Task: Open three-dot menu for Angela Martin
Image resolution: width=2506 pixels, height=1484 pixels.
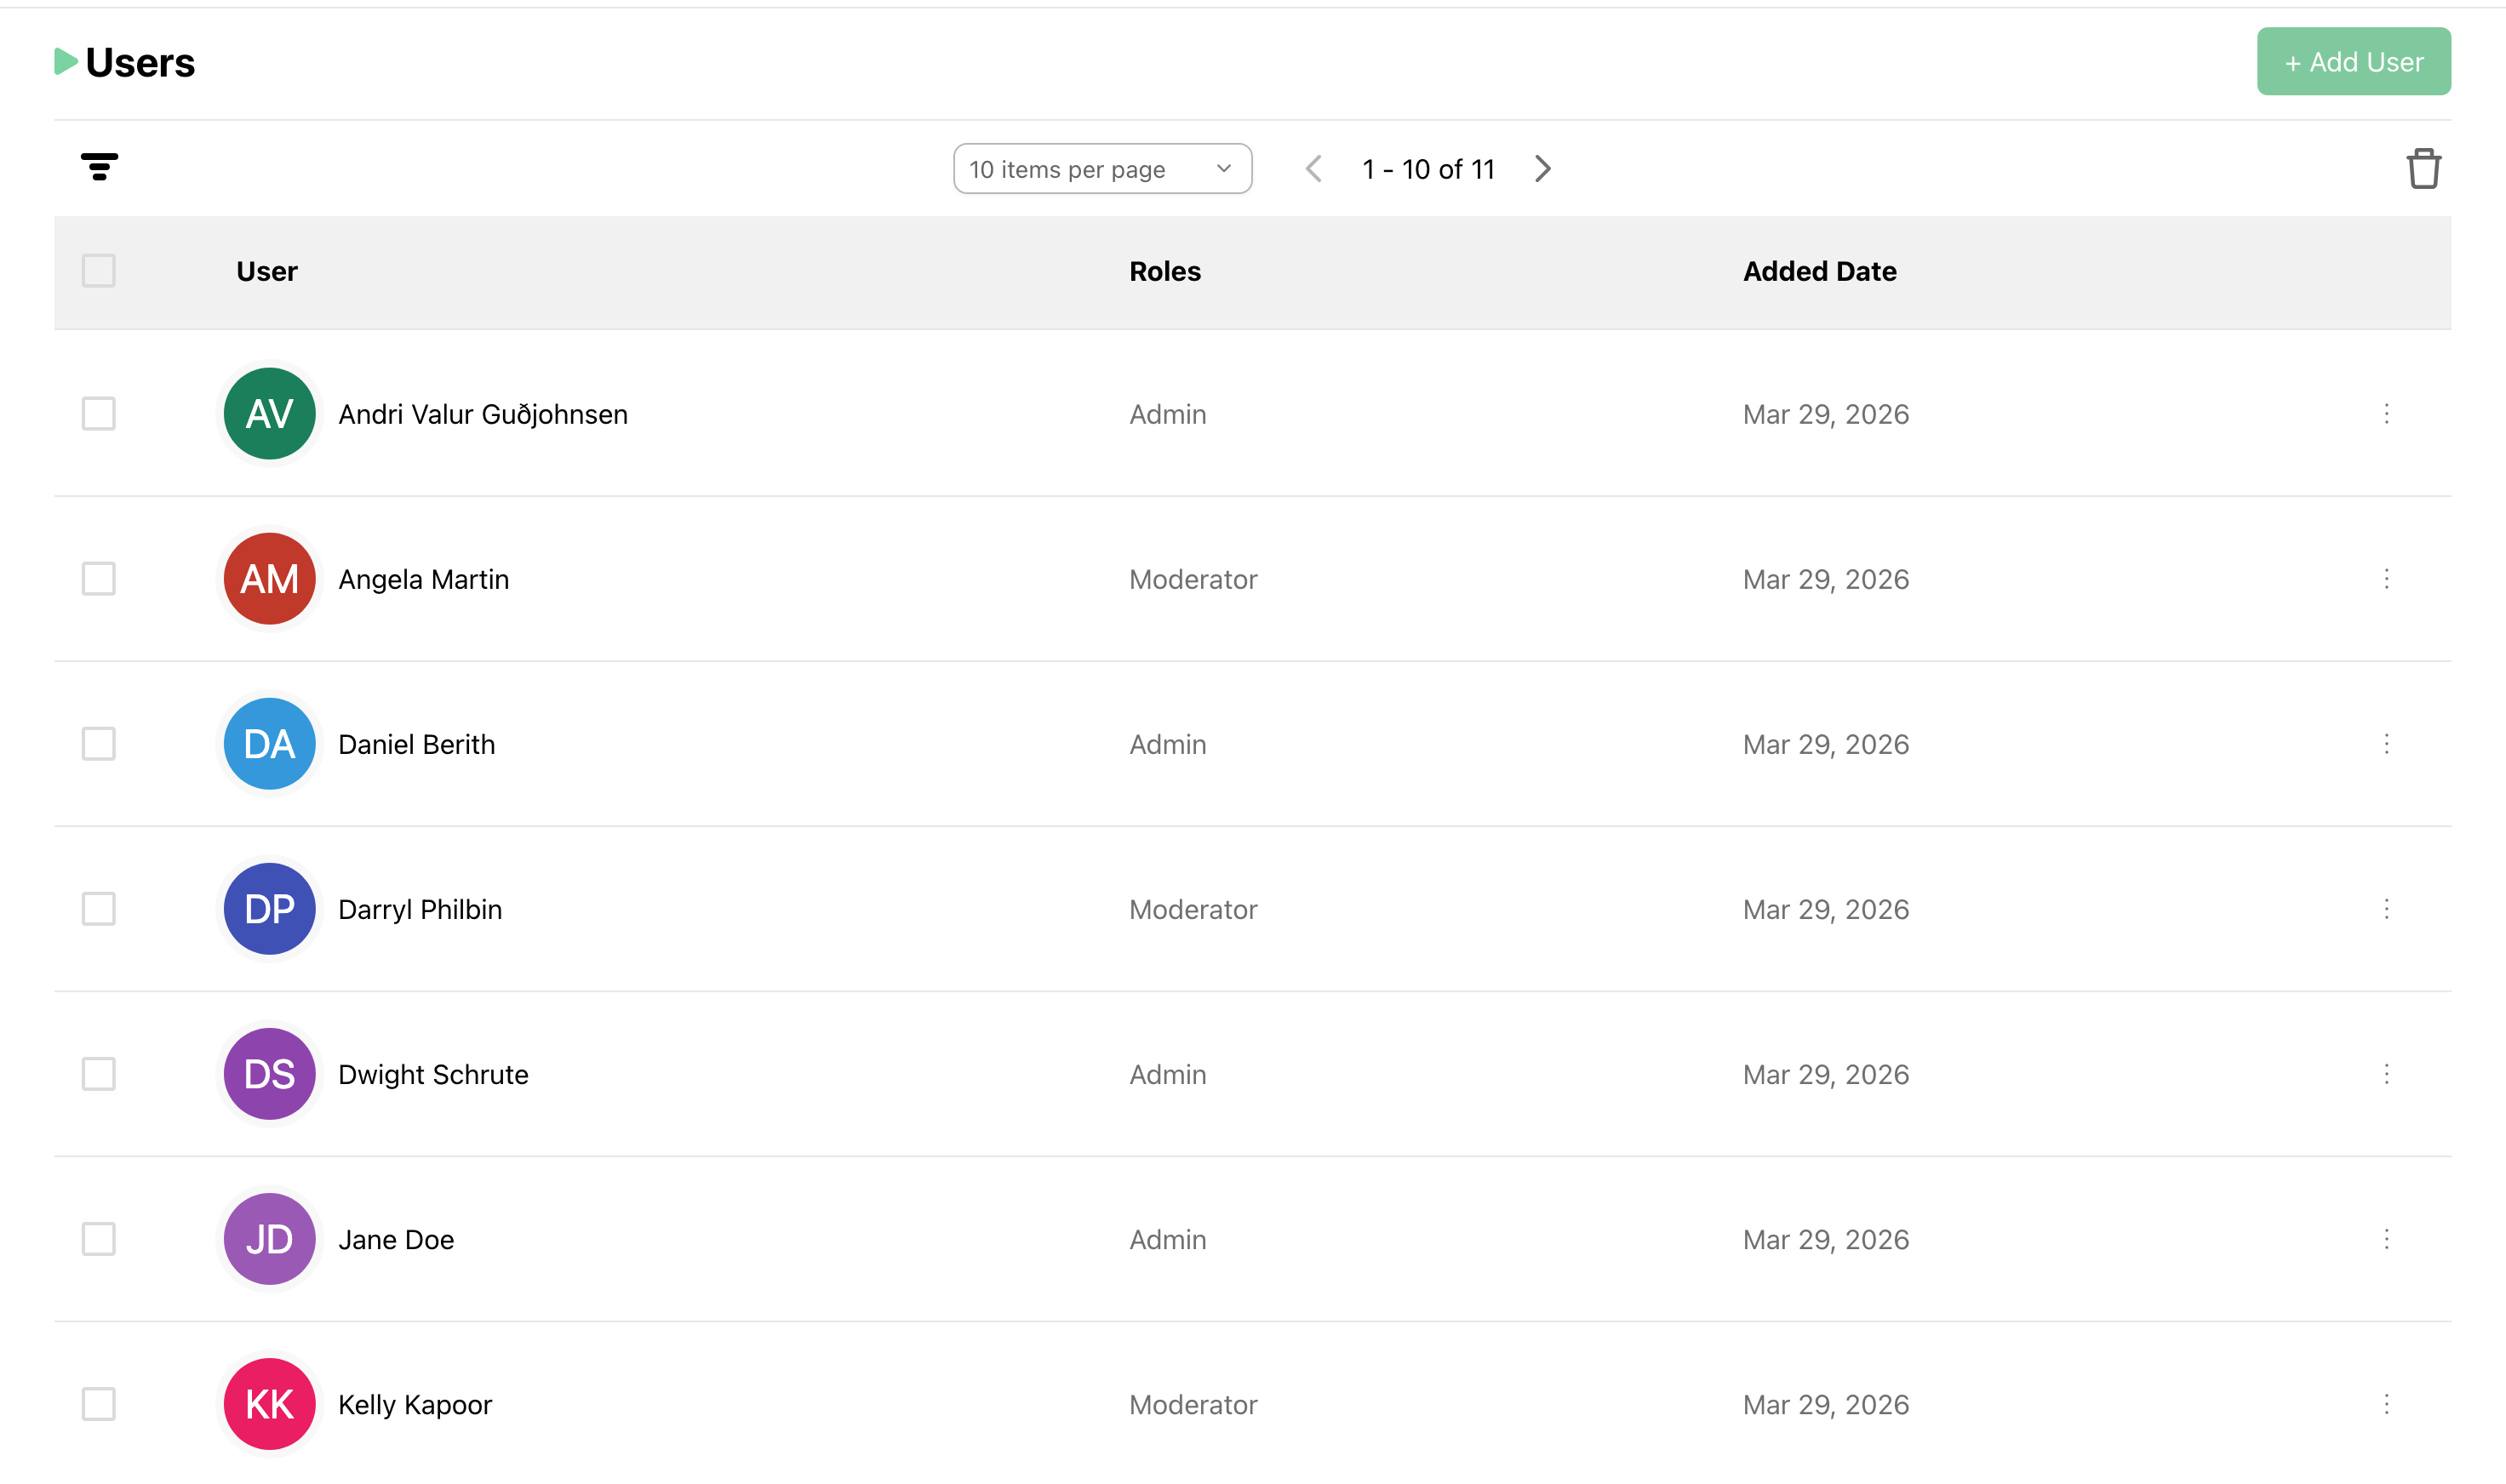Action: click(2386, 579)
